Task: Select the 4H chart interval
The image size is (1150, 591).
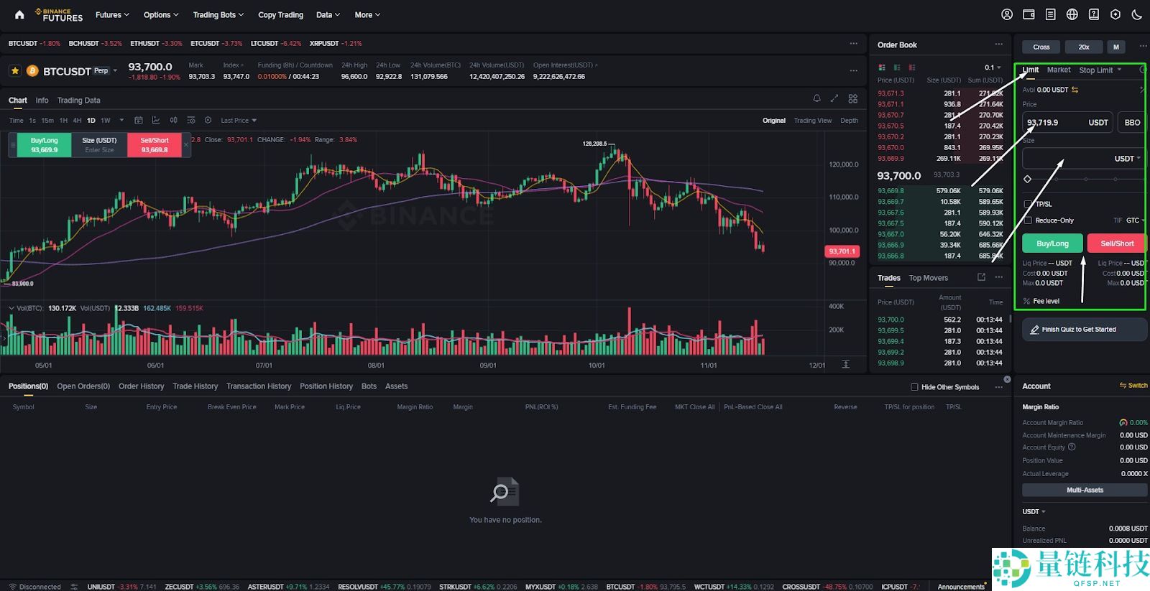Action: [77, 121]
